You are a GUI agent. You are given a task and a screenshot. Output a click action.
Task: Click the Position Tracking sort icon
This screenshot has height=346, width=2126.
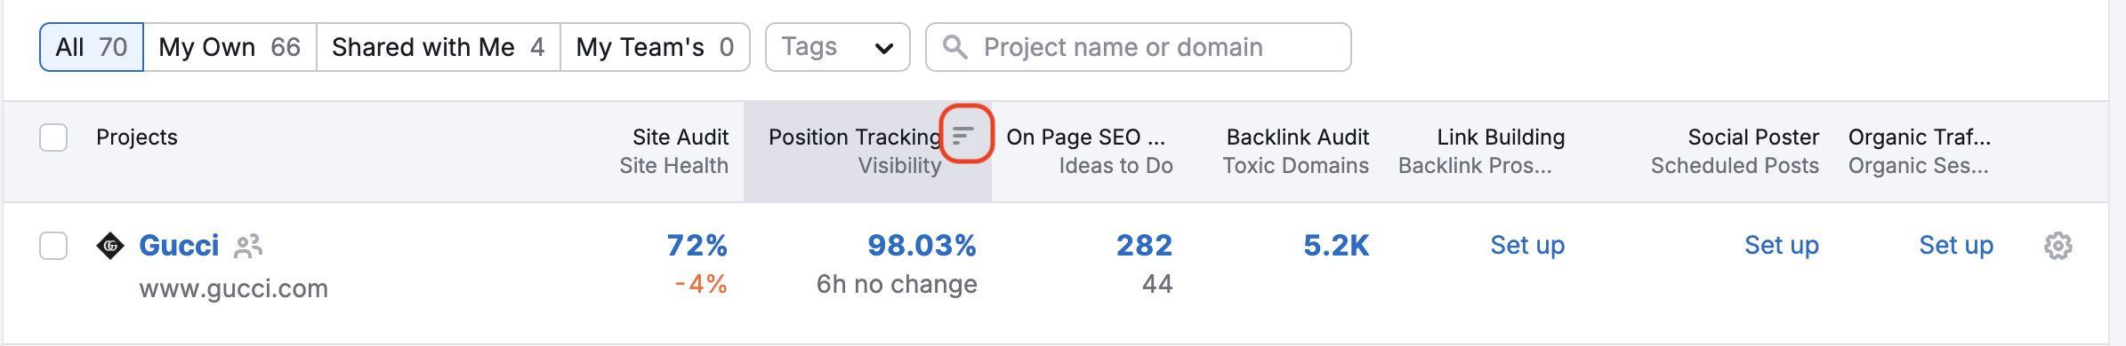pos(963,135)
